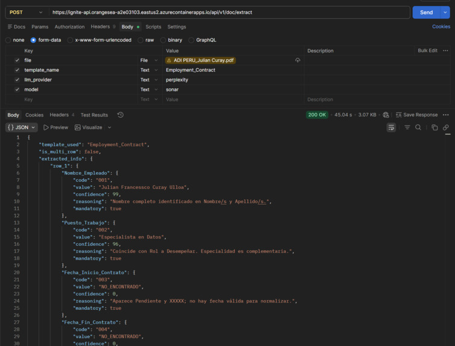Click the filter response icon
Viewport: 455px width, 346px height.
pyautogui.click(x=407, y=127)
